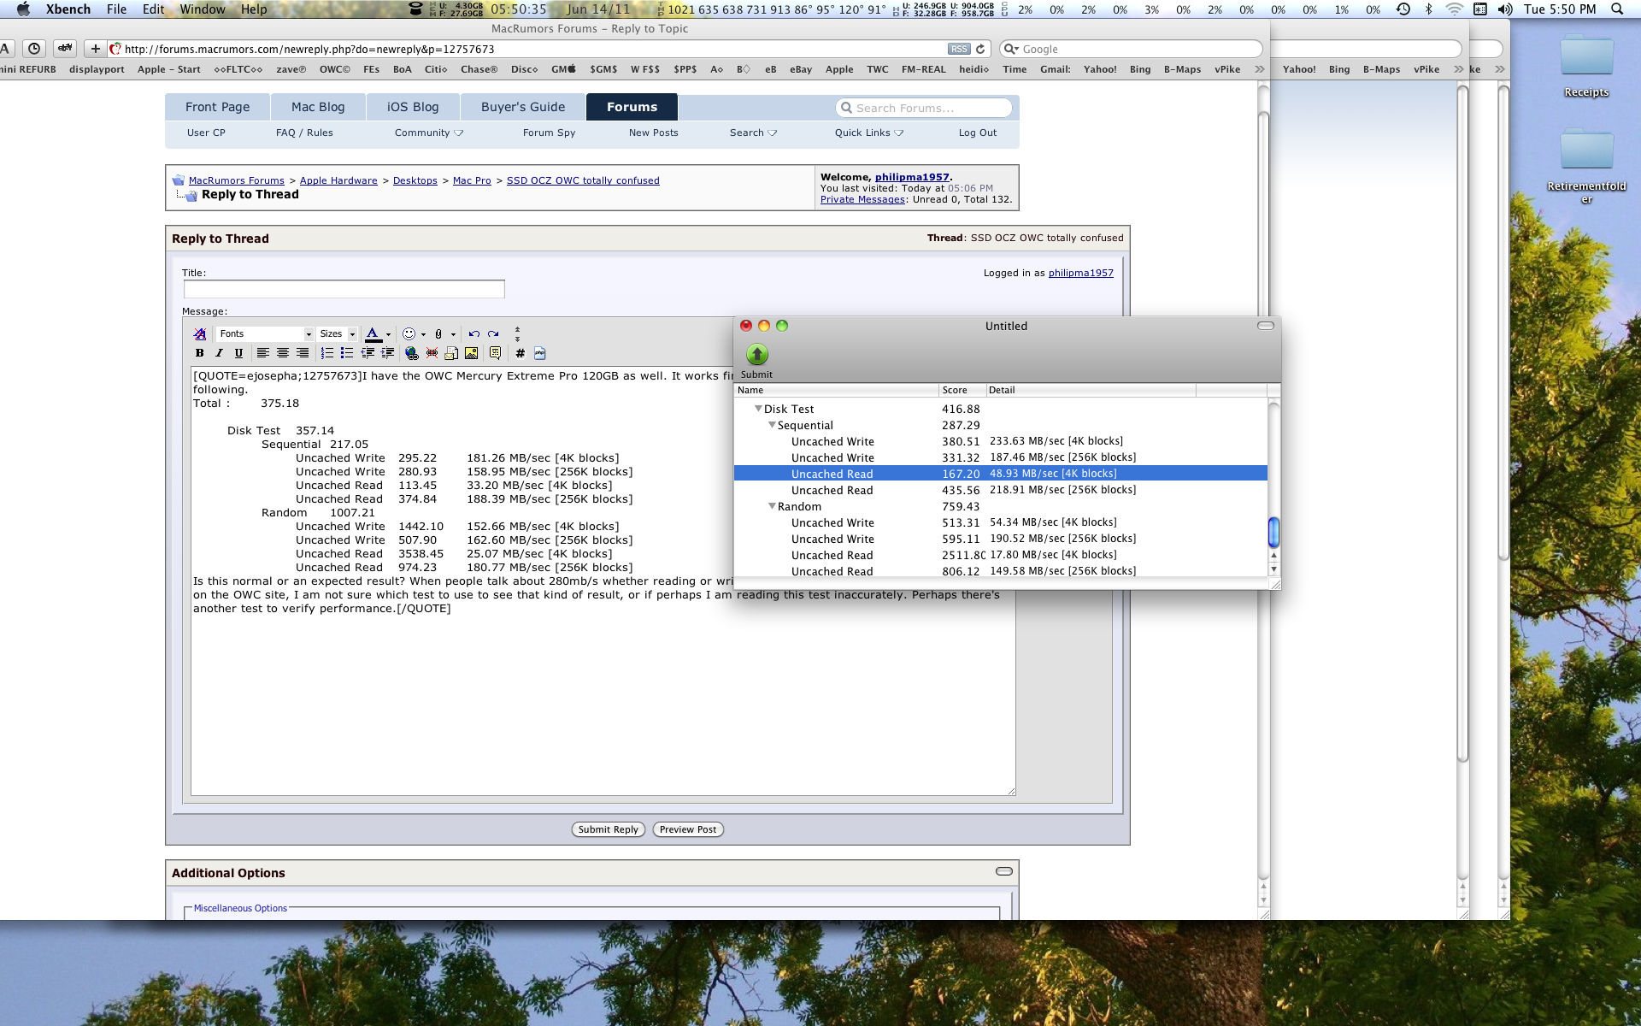Image resolution: width=1641 pixels, height=1026 pixels.
Task: Click the RSS badge in address bar
Action: coord(959,49)
